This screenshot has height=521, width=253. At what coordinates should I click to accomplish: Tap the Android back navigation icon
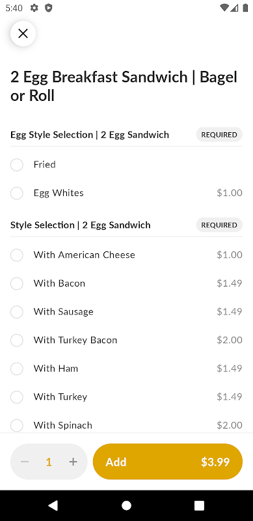(53, 505)
